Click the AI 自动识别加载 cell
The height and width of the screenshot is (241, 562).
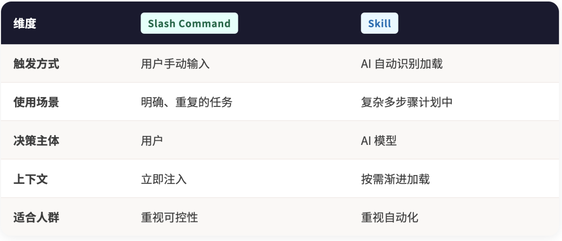pos(402,64)
